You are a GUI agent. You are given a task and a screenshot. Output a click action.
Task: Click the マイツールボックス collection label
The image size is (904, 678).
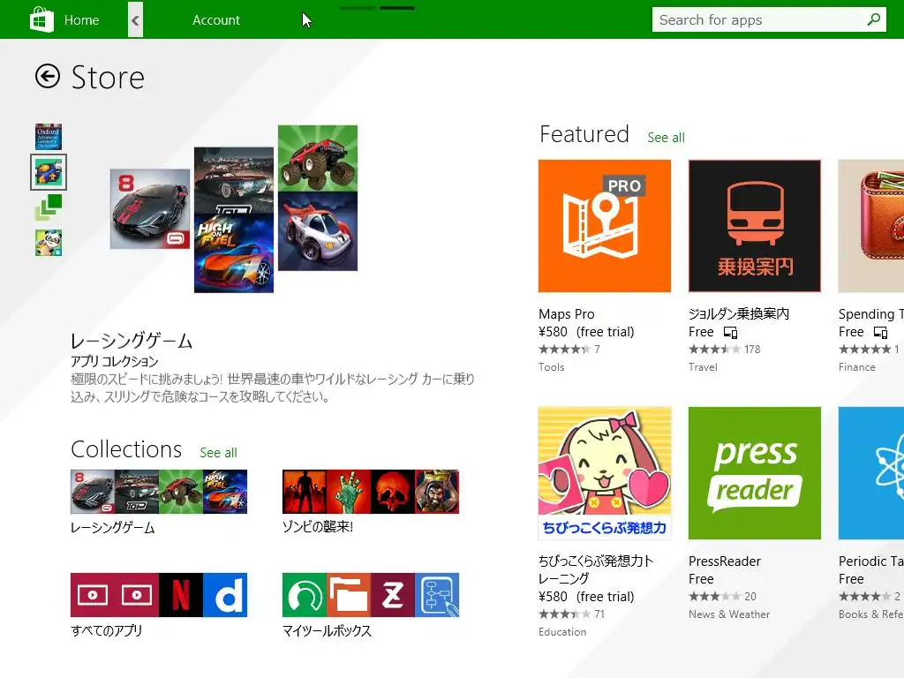(327, 630)
